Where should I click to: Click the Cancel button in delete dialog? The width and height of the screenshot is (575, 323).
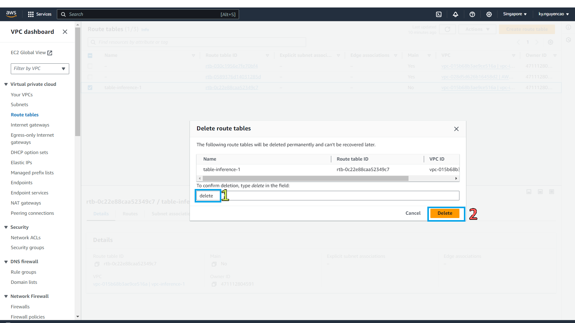click(x=413, y=213)
